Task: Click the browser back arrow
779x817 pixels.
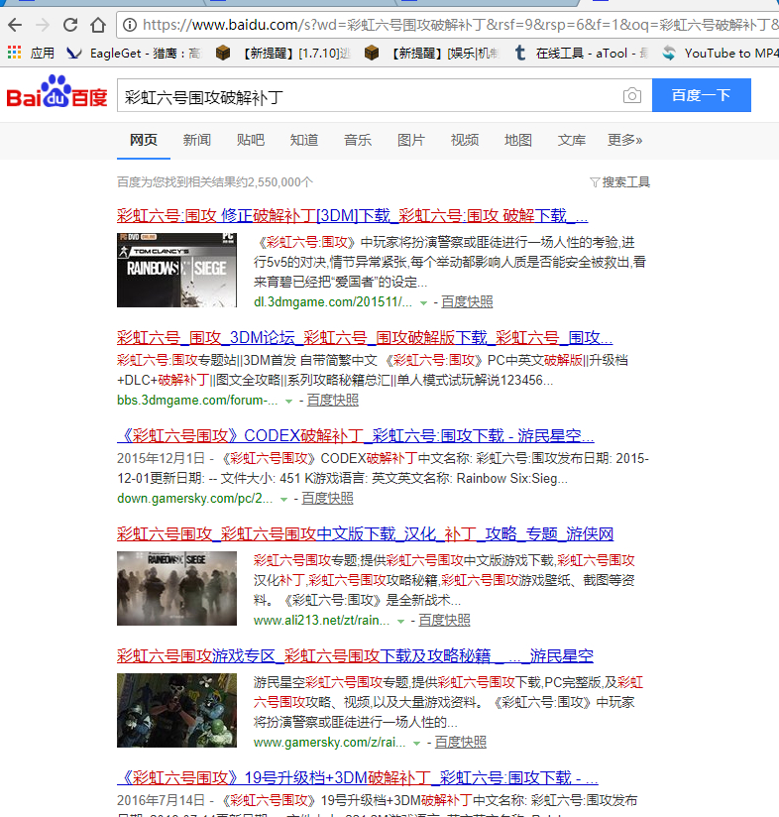Action: (15, 25)
